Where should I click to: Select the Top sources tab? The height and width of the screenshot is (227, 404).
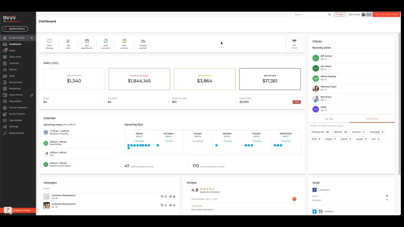point(372,119)
